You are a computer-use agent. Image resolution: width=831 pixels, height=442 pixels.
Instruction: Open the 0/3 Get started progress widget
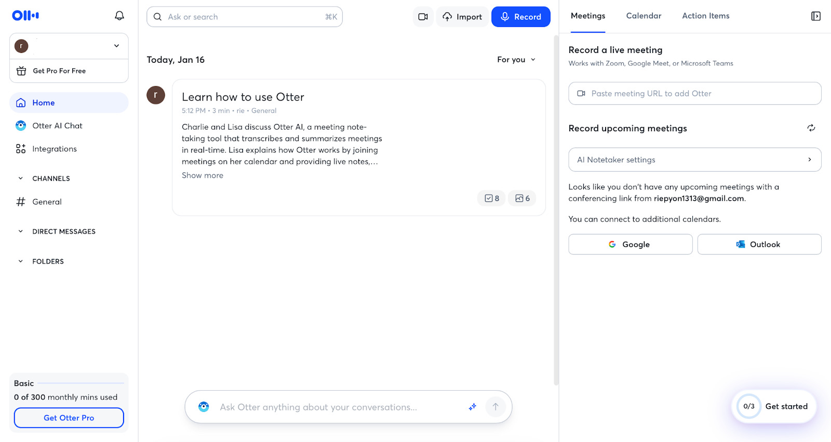point(774,407)
